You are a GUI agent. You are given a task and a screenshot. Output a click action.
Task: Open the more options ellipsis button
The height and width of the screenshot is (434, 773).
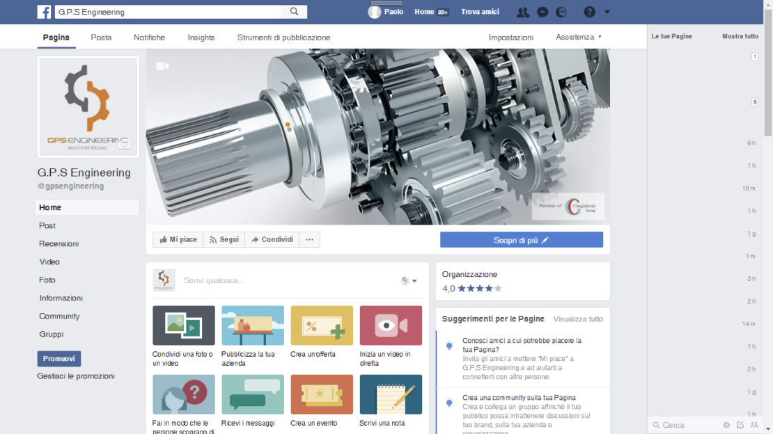(309, 239)
